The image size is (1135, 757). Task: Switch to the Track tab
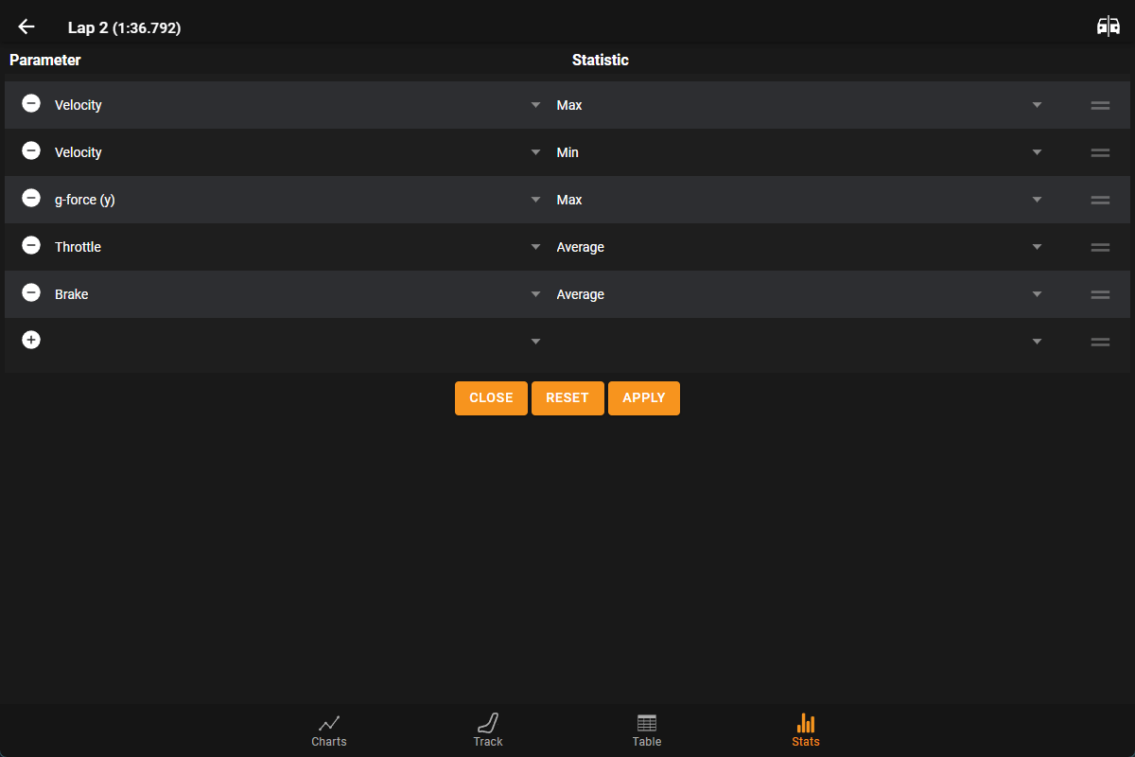(487, 729)
